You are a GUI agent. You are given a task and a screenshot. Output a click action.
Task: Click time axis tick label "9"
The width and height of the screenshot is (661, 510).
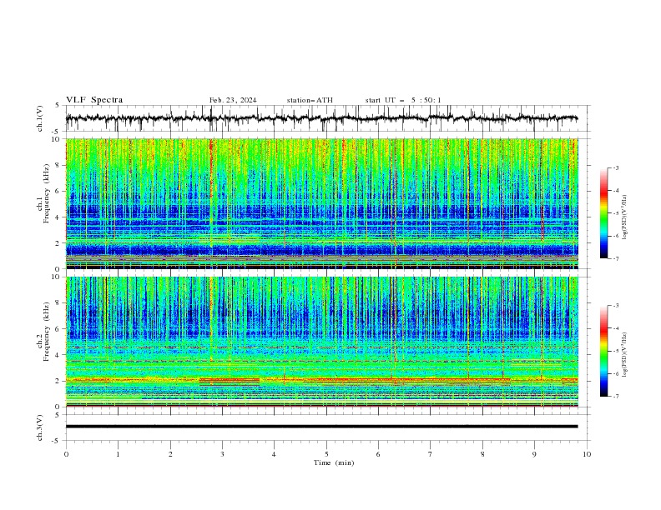534,454
